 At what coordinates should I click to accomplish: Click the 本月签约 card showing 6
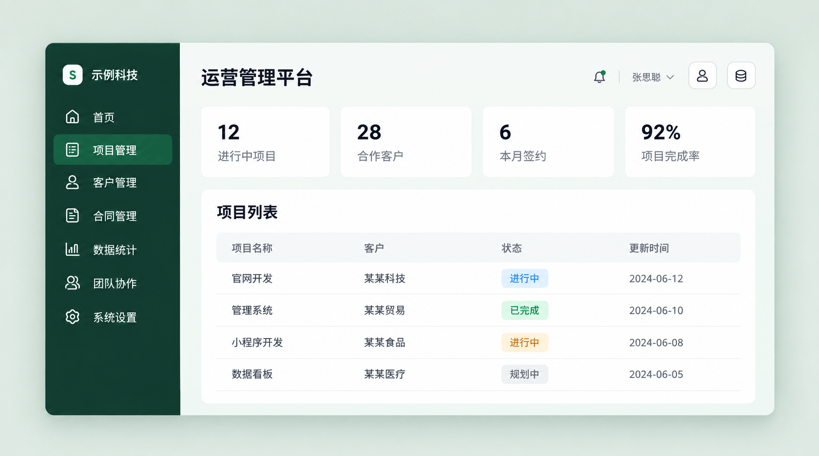(x=548, y=142)
